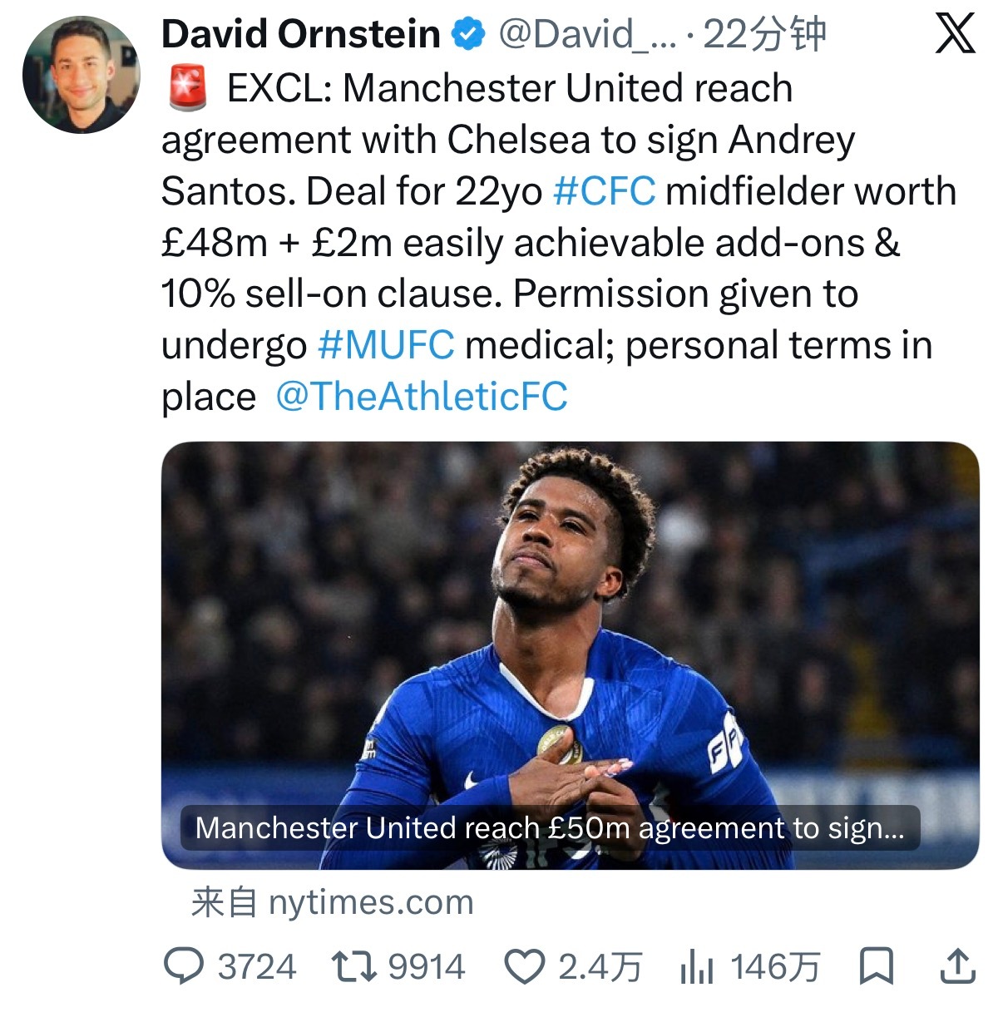This screenshot has height=1017, width=1003.
Task: Click the blue verified badge
Action: (468, 34)
